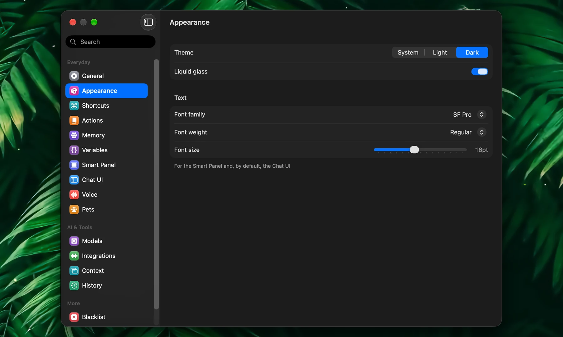Click the General gear icon in sidebar
563x337 pixels.
pos(74,76)
